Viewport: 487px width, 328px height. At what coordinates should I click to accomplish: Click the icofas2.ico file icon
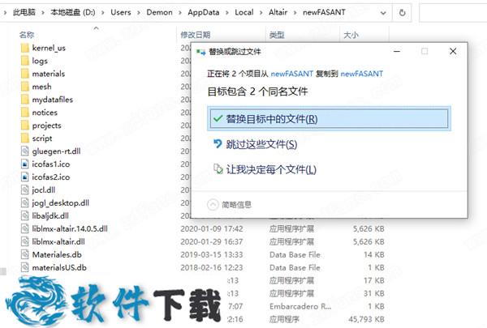[x=25, y=177]
